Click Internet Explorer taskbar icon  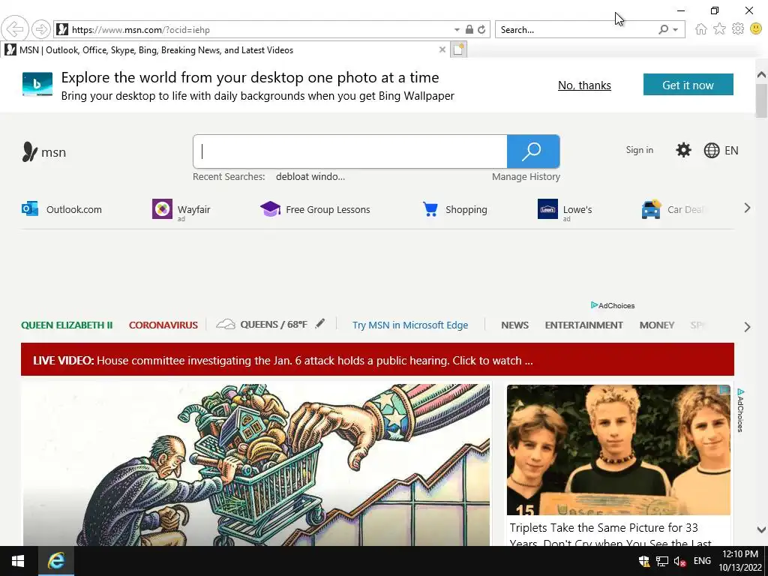click(x=55, y=561)
